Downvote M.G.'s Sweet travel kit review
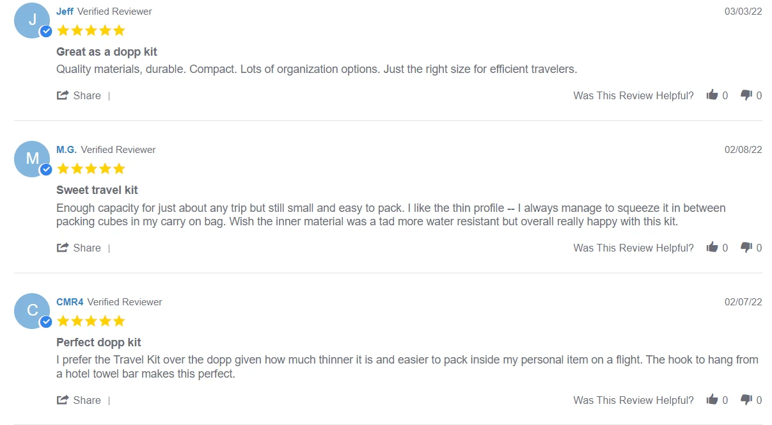 746,248
